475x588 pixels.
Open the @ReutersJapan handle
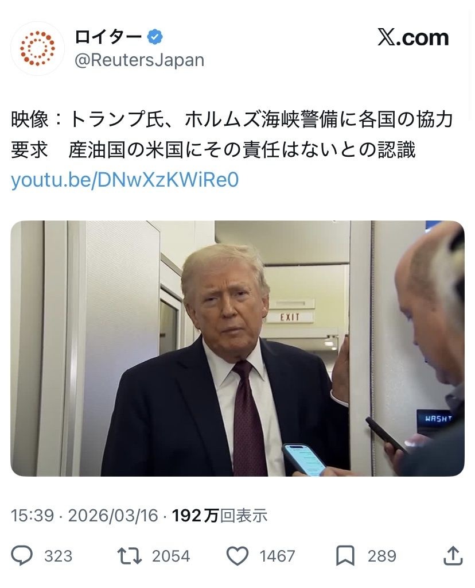coord(139,60)
